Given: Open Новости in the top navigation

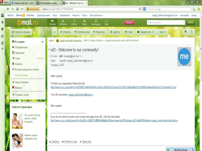Looking at the screenshot, I should click(76, 15).
